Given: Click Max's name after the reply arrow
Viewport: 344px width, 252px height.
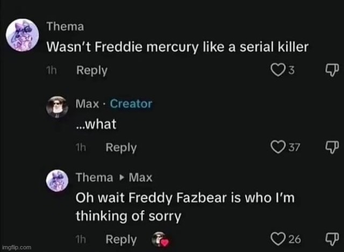Looking at the screenshot, I should click(140, 177).
